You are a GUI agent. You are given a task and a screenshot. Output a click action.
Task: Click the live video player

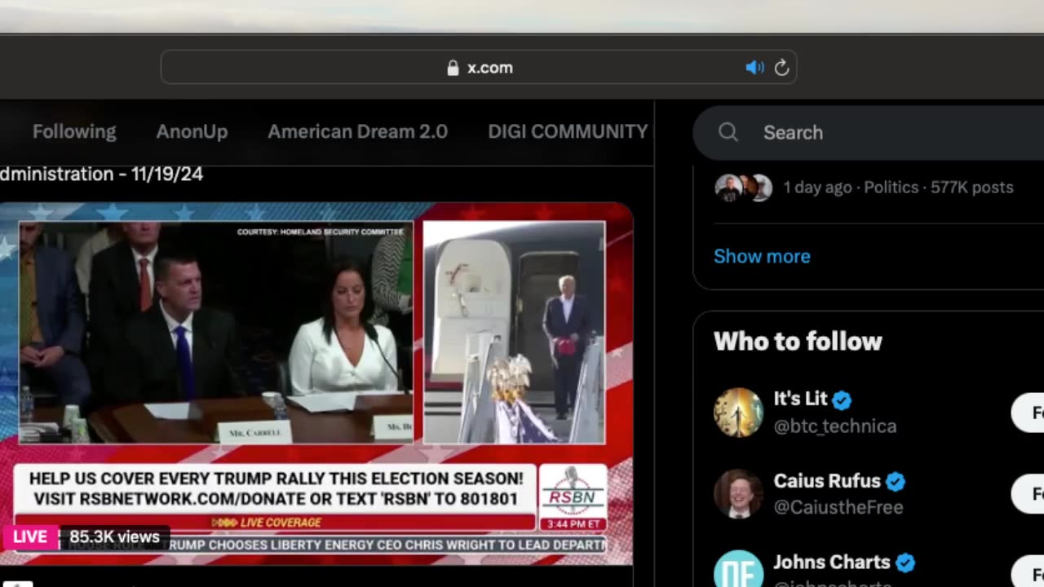coord(316,383)
